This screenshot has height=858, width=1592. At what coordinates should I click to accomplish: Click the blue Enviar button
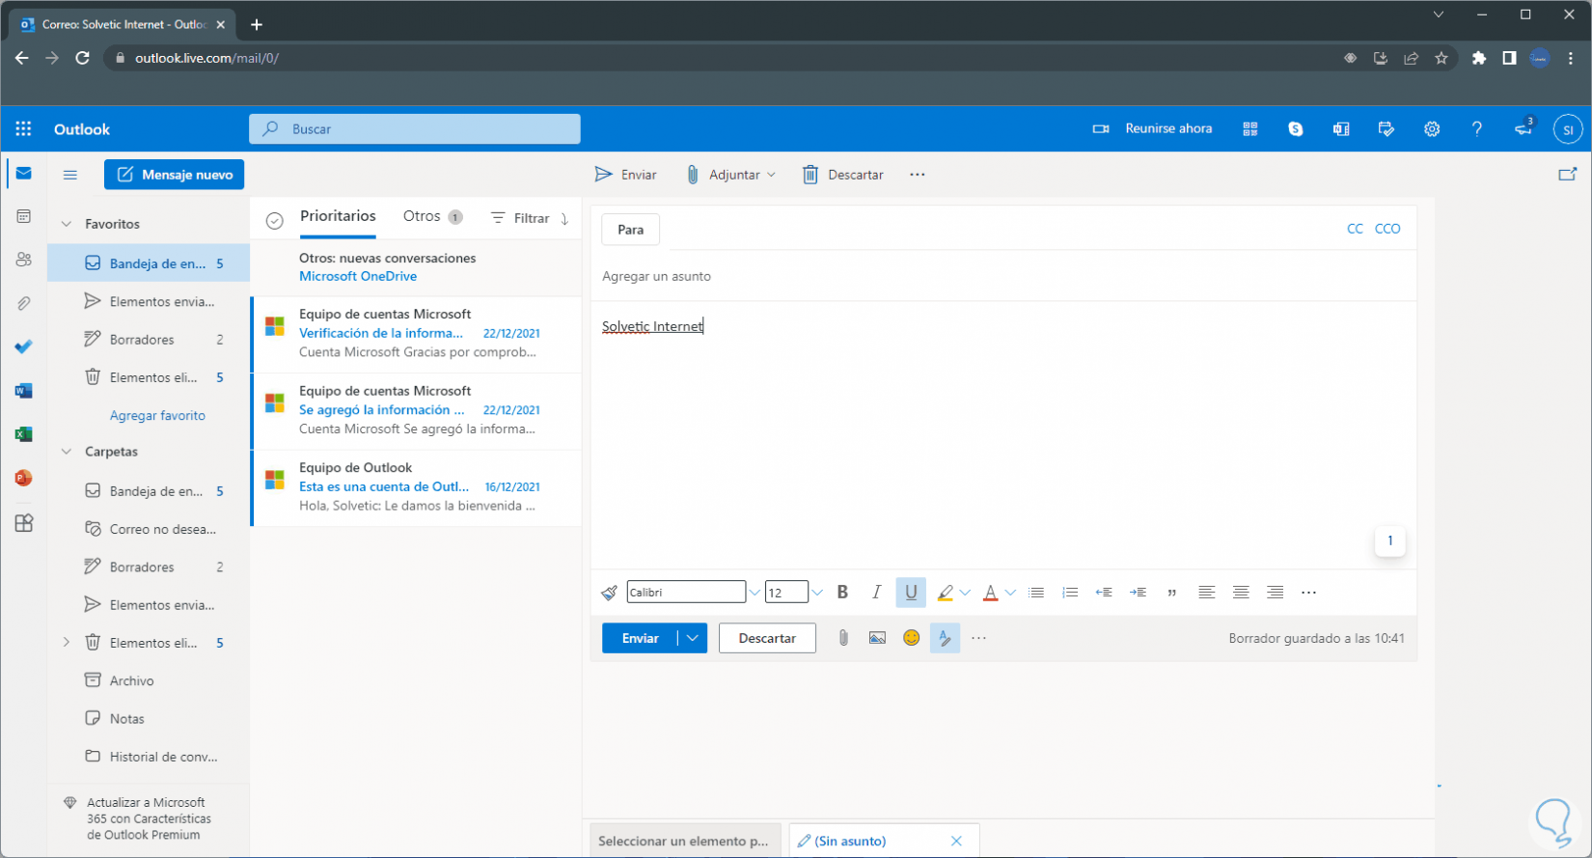[640, 638]
